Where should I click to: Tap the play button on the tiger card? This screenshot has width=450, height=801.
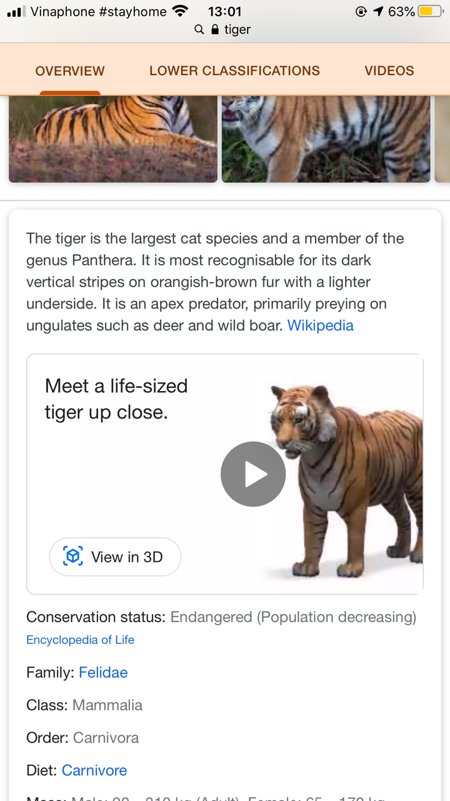(x=253, y=474)
